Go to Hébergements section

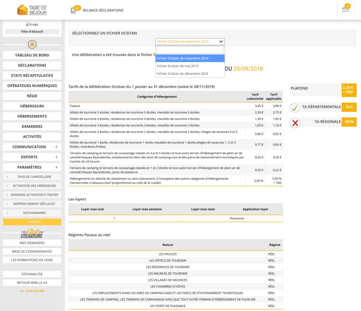[32, 116]
